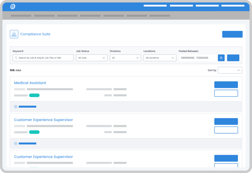Image resolution: width=252 pixels, height=173 pixels.
Task: Expand plus icon under Medical Assistant job
Action: pyautogui.click(x=16, y=107)
